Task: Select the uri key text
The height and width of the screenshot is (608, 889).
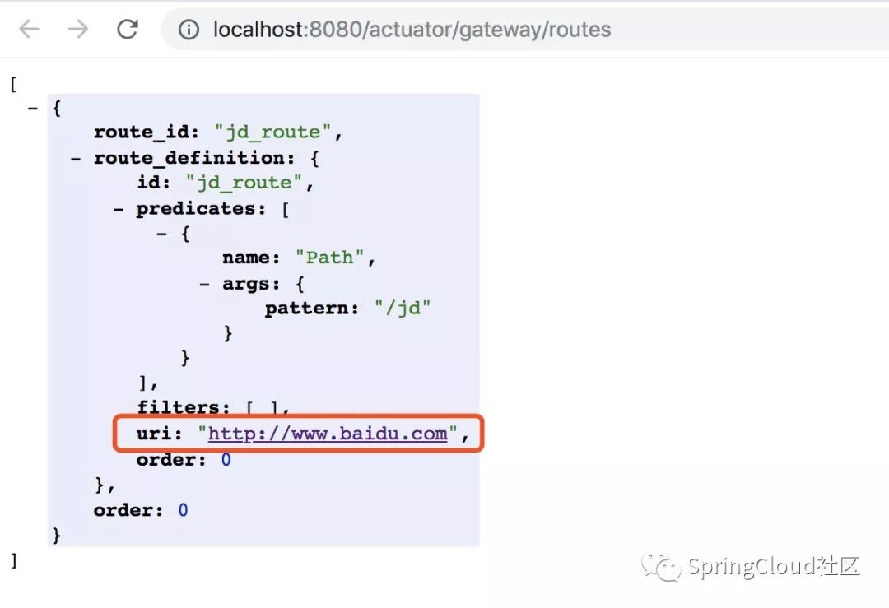Action: [154, 434]
